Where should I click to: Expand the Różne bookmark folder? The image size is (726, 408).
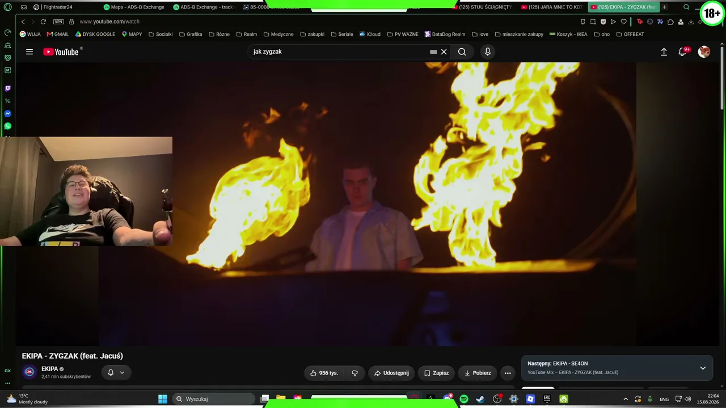point(220,34)
